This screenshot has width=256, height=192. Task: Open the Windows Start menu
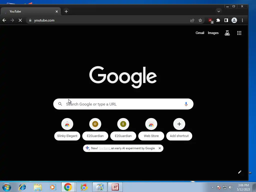7,187
